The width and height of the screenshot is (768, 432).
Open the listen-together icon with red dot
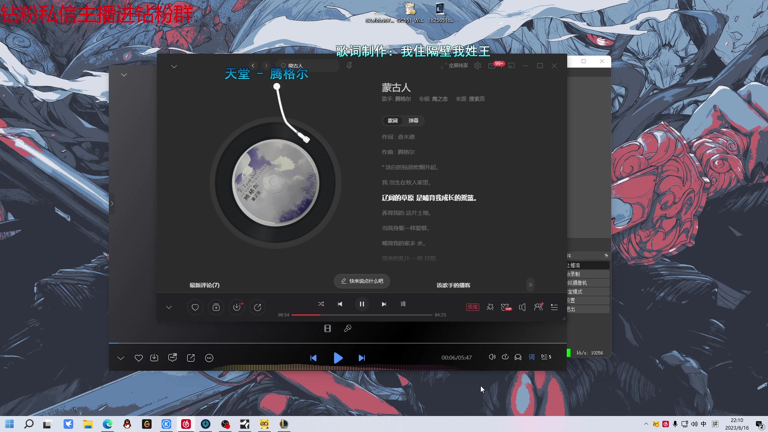pos(538,307)
